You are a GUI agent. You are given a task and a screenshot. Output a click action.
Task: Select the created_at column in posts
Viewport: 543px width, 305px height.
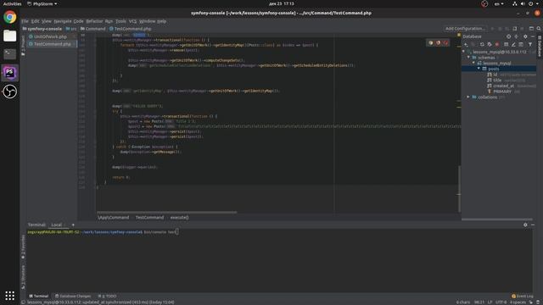coord(503,86)
